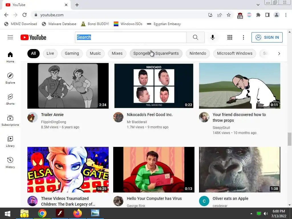Screen dimensions: 292x219
Task: Open Library in sidebar
Action: [x=10, y=141]
